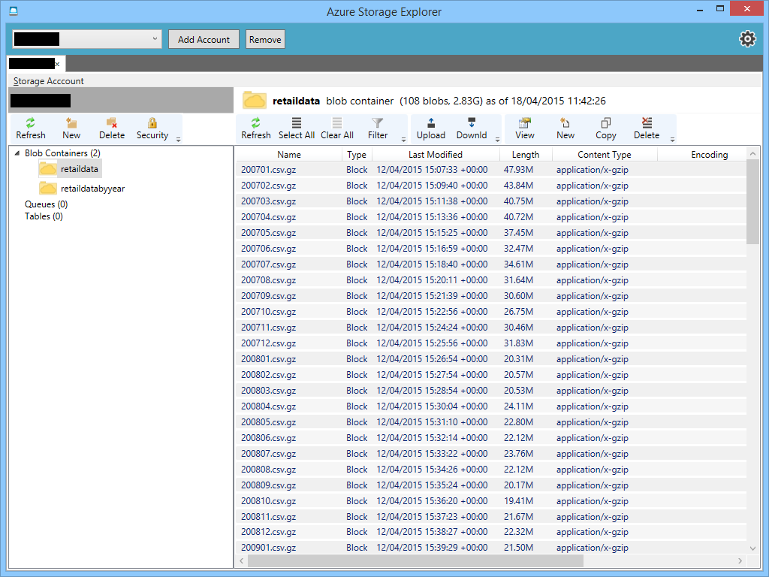Select blob 200812.csv.gz
The width and height of the screenshot is (769, 577).
pos(491,532)
